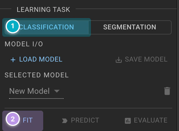Click the SELECTED MODEL section label

point(37,75)
